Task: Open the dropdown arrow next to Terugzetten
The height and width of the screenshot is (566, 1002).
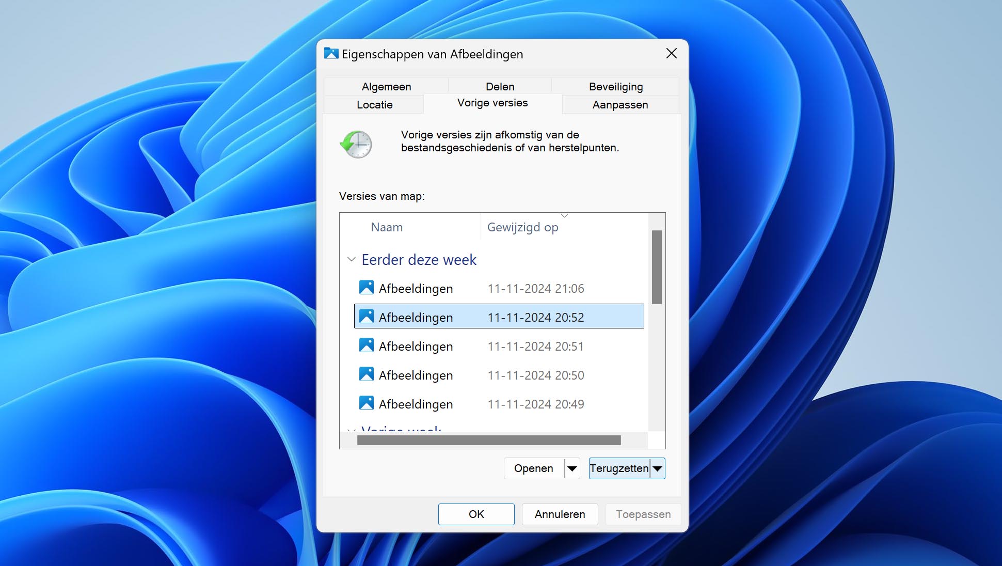Action: [x=657, y=468]
